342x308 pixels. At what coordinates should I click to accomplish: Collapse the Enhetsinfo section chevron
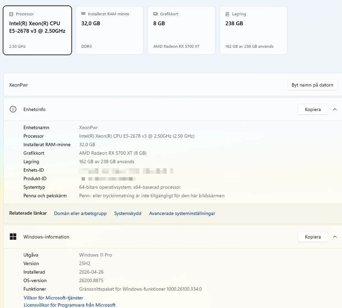pyautogui.click(x=335, y=109)
